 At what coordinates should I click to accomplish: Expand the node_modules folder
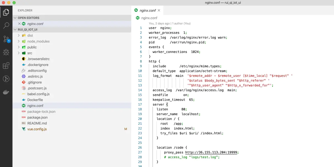[x=38, y=41]
